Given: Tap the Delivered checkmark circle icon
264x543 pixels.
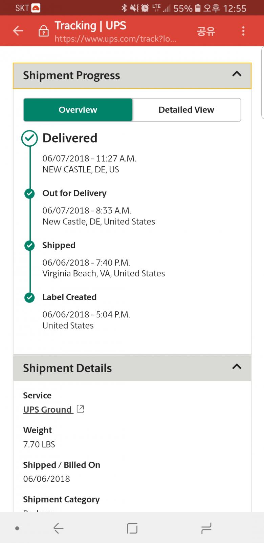Looking at the screenshot, I should click(x=29, y=138).
